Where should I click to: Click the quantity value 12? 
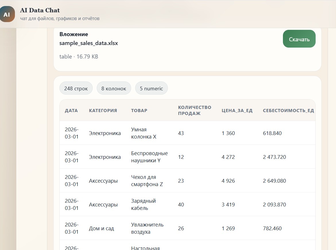tap(181, 157)
